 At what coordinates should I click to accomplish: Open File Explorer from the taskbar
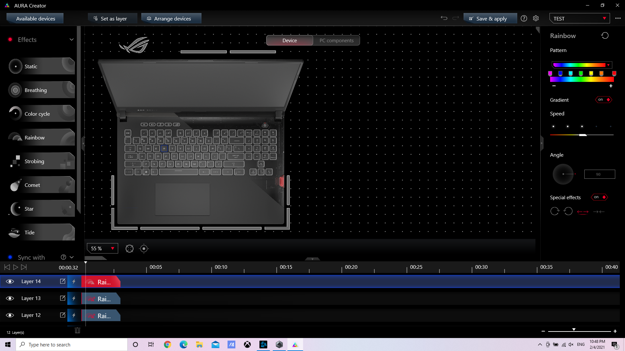point(200,344)
